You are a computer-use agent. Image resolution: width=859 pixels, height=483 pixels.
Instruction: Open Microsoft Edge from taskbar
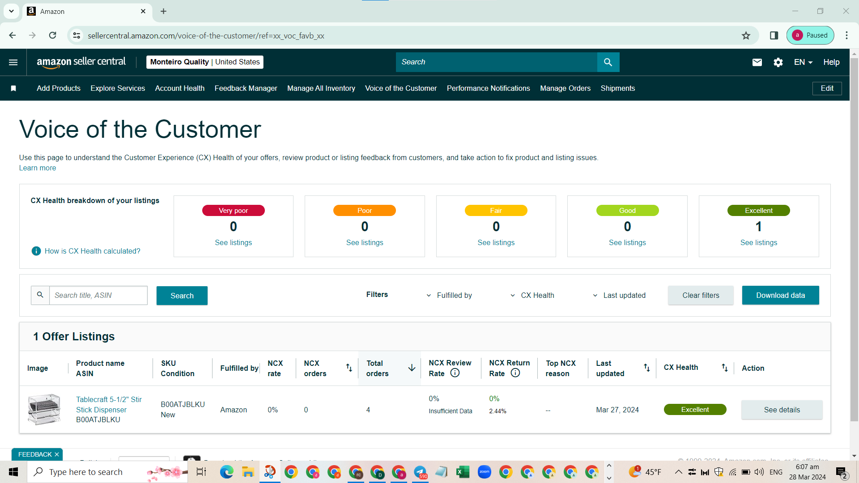click(227, 472)
